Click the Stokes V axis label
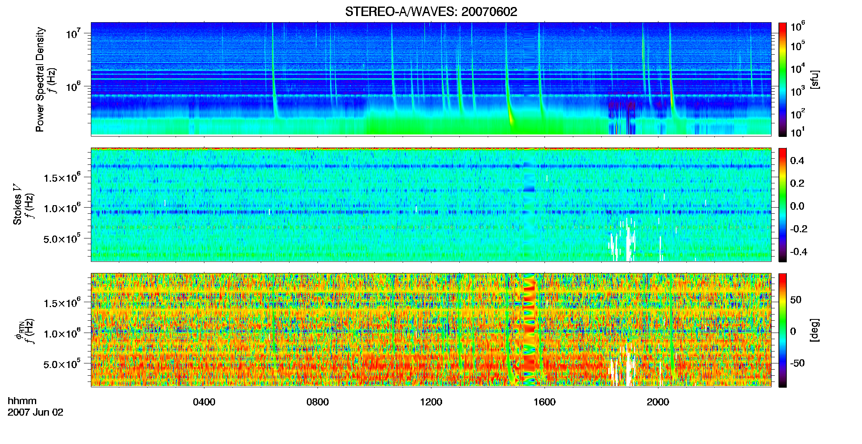Viewport: 862px width, 444px height. [x=17, y=205]
